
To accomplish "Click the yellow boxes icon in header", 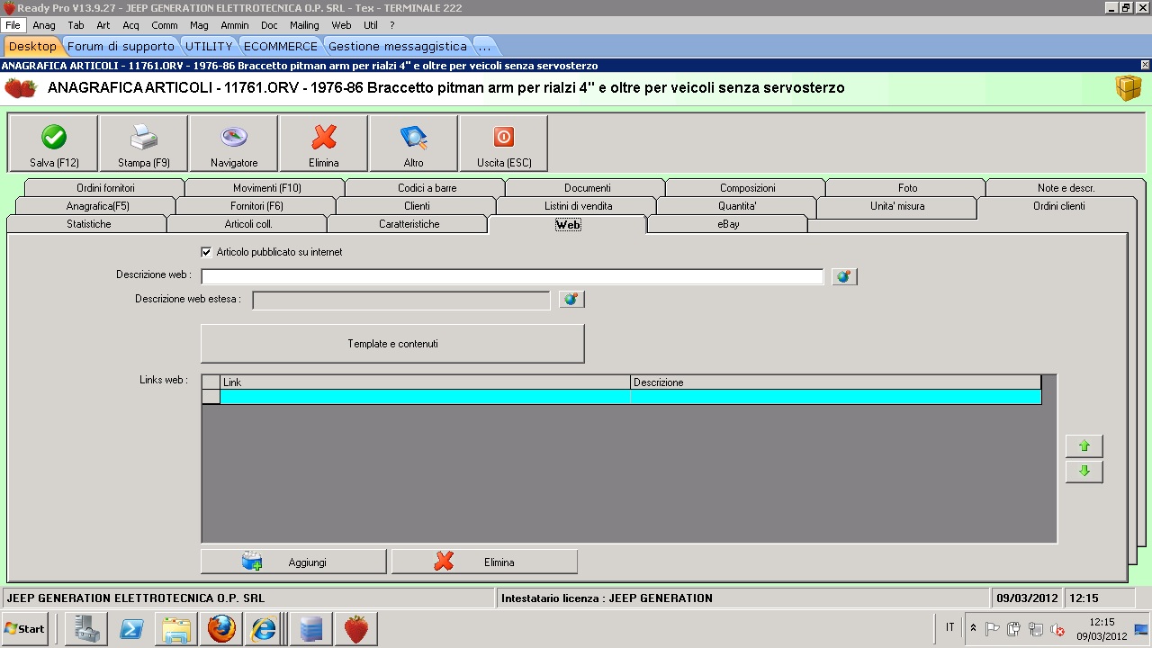I will pyautogui.click(x=1129, y=88).
